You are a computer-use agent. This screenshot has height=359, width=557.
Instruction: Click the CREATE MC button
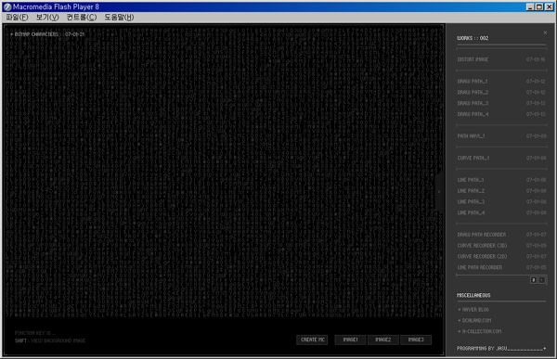(x=312, y=340)
